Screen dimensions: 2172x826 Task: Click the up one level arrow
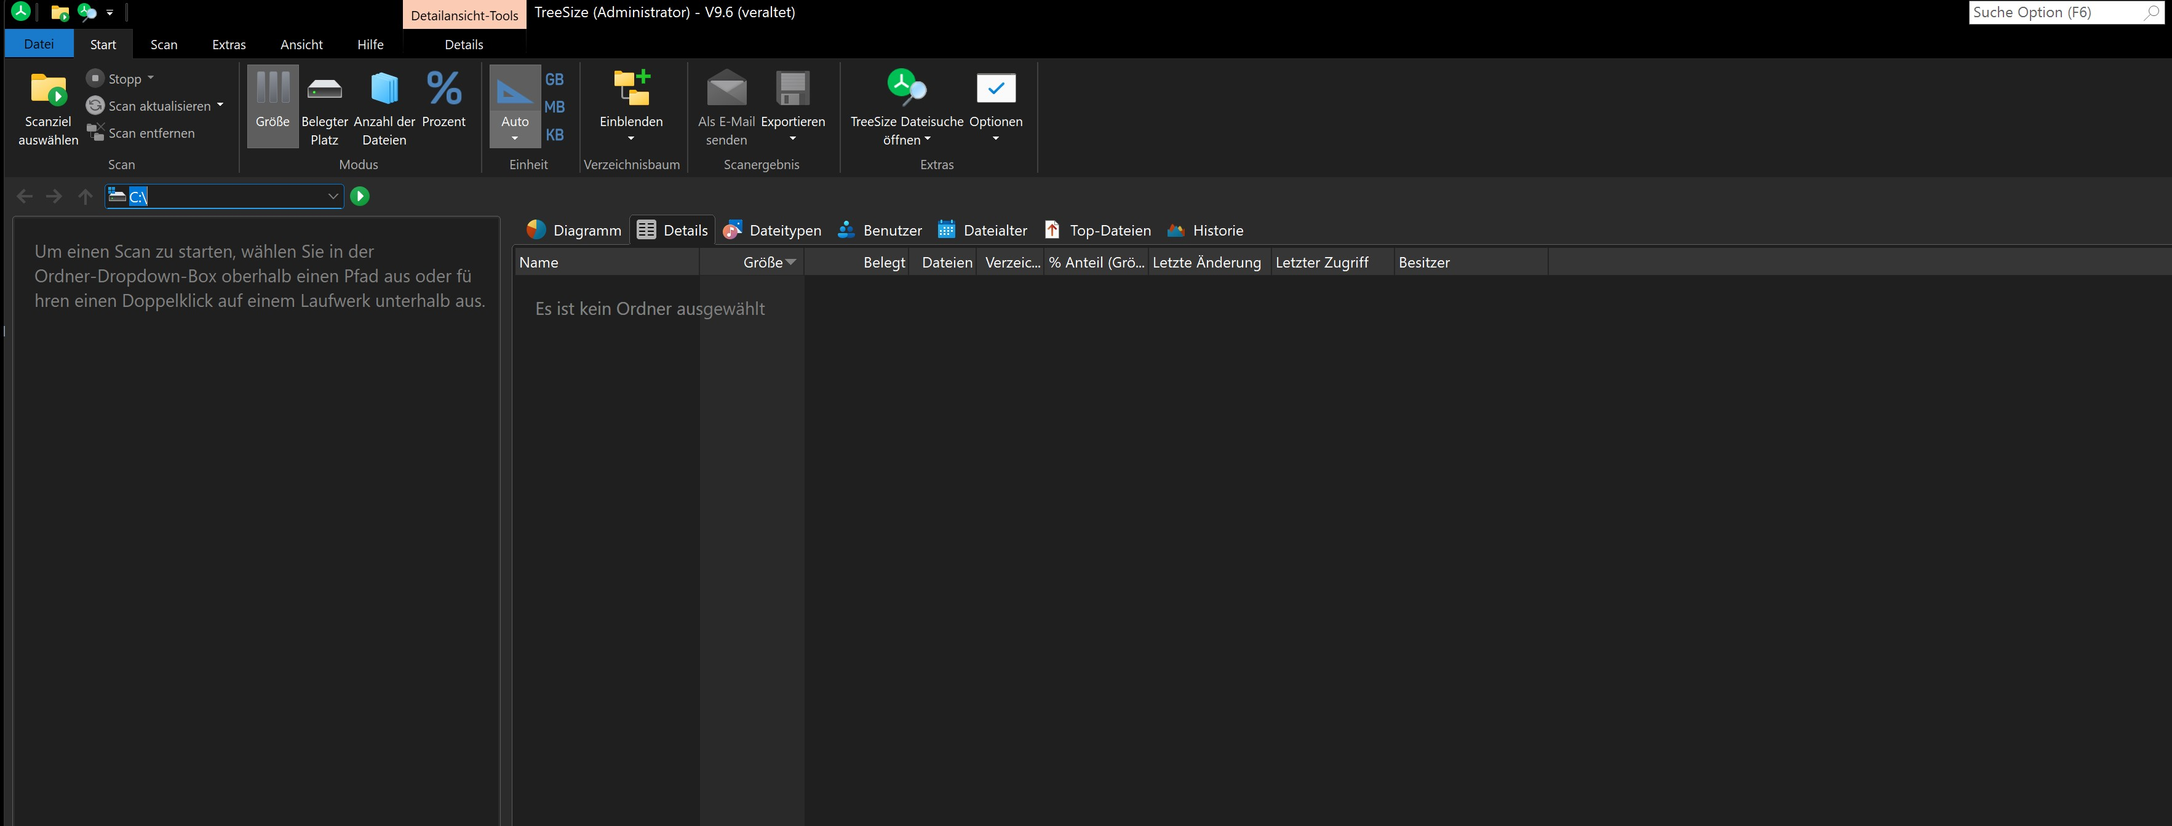tap(85, 196)
